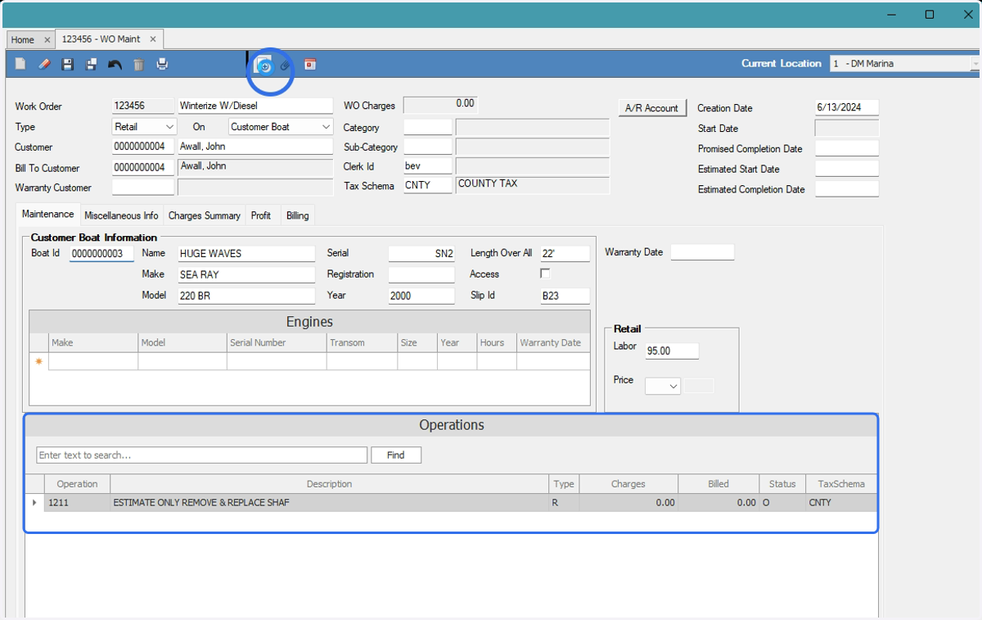
Task: Click the Status column header in Operations
Action: pyautogui.click(x=782, y=484)
